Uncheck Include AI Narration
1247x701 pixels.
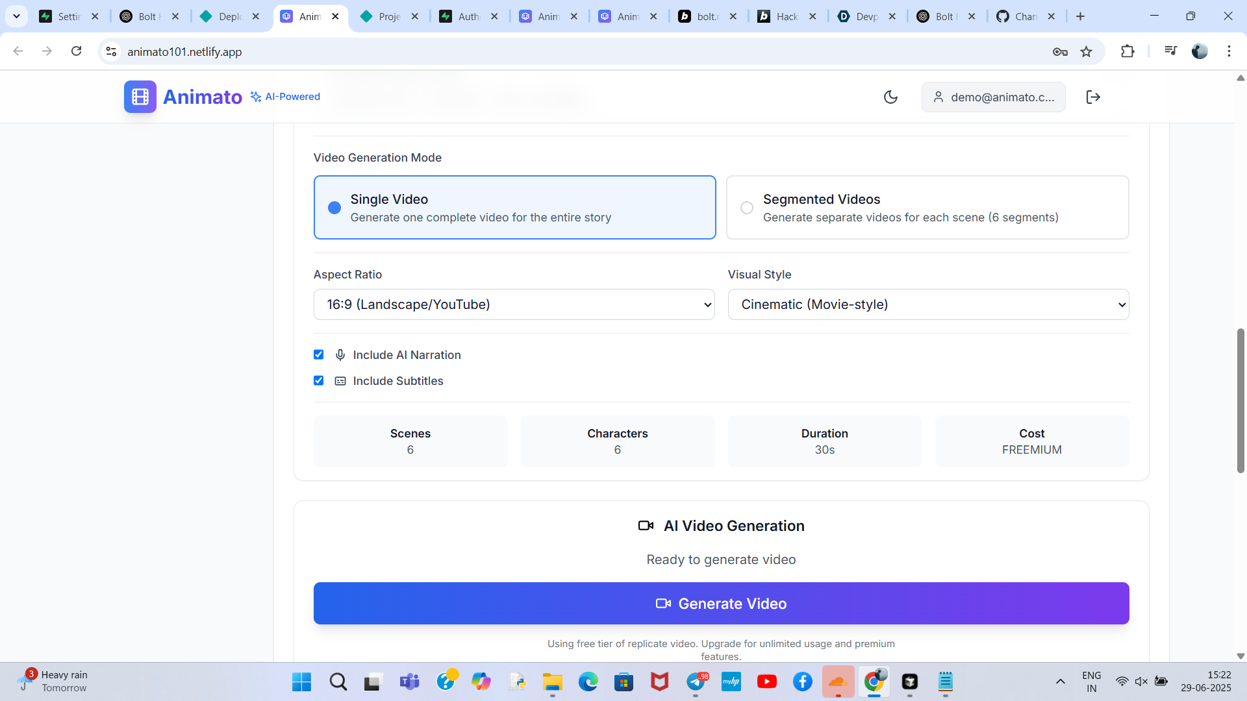[318, 354]
